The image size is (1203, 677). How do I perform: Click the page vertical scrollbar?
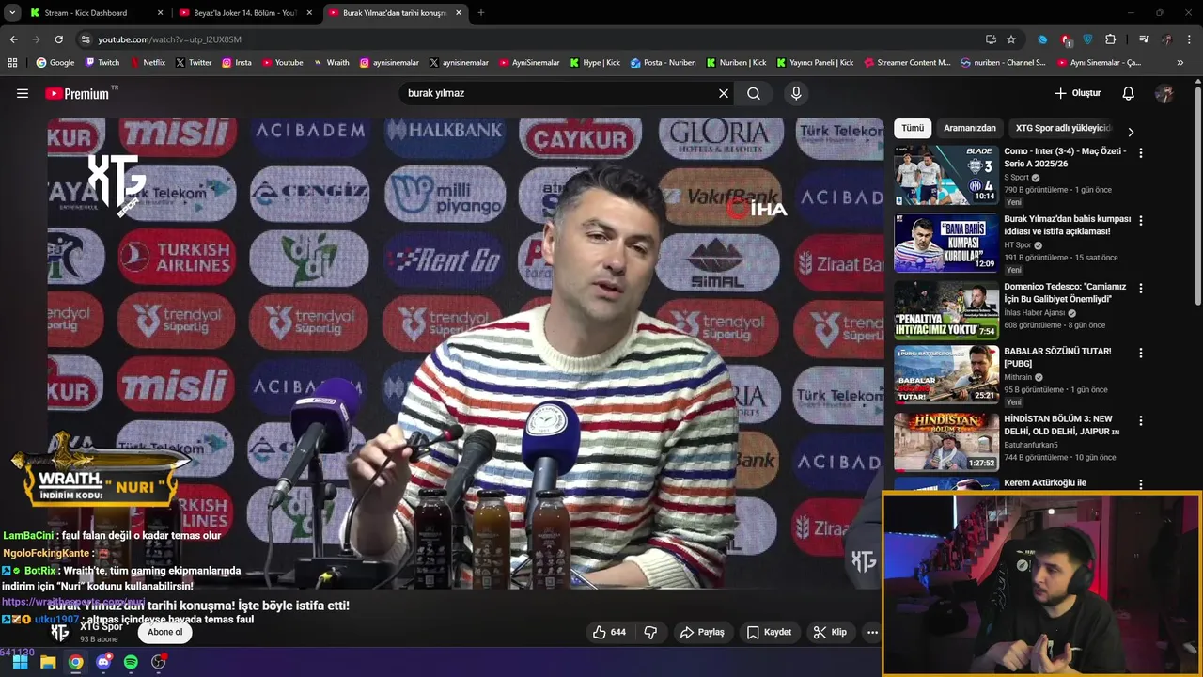pyautogui.click(x=1197, y=197)
